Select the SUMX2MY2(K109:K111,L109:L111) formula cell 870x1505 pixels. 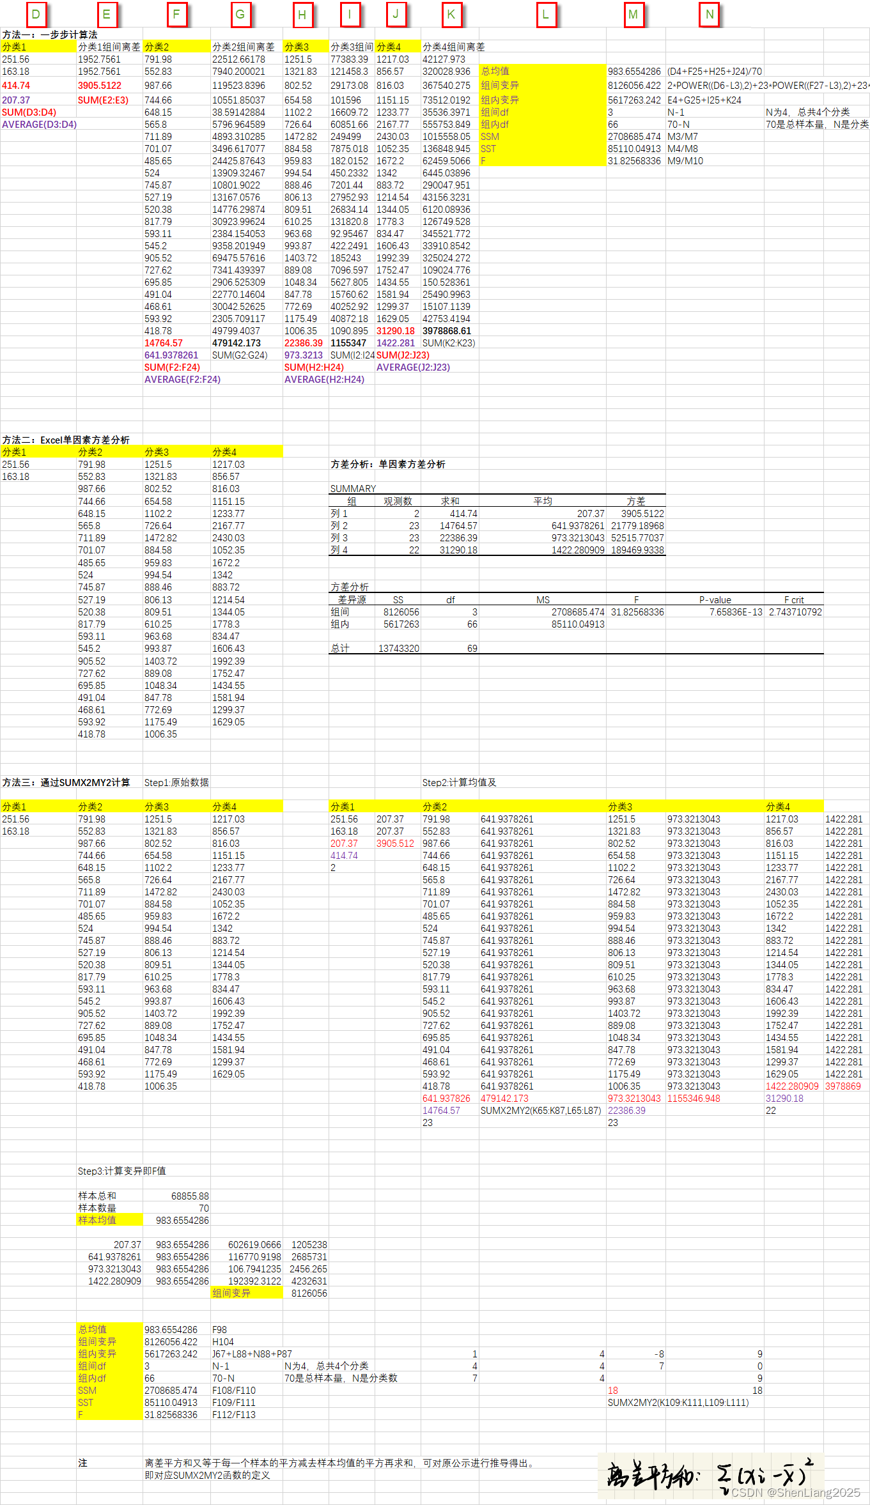click(678, 1402)
